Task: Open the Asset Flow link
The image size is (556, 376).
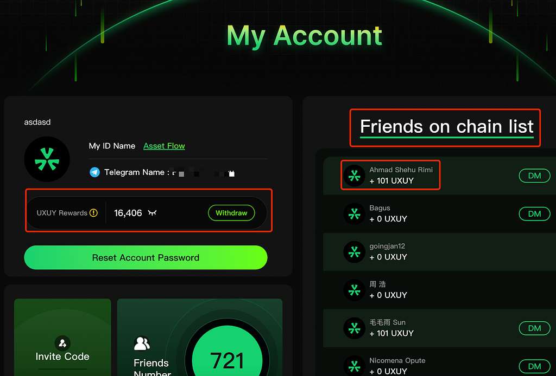Action: tap(164, 146)
